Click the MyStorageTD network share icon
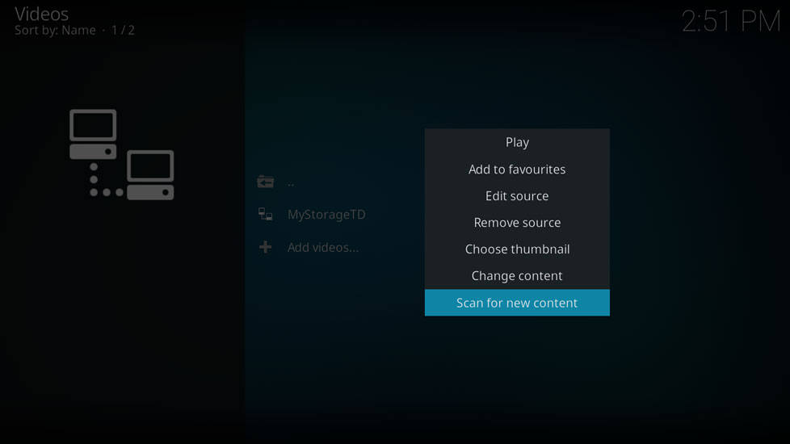This screenshot has width=790, height=444. (266, 215)
